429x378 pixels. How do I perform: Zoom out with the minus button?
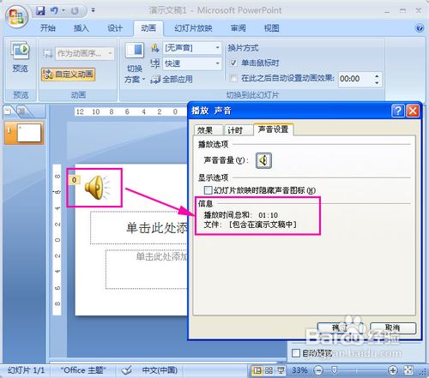point(318,370)
